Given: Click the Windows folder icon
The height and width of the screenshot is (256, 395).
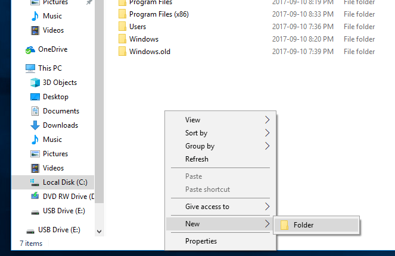Looking at the screenshot, I should 122,39.
